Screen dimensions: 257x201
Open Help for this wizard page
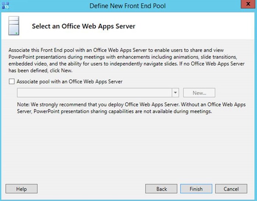[x=21, y=189]
